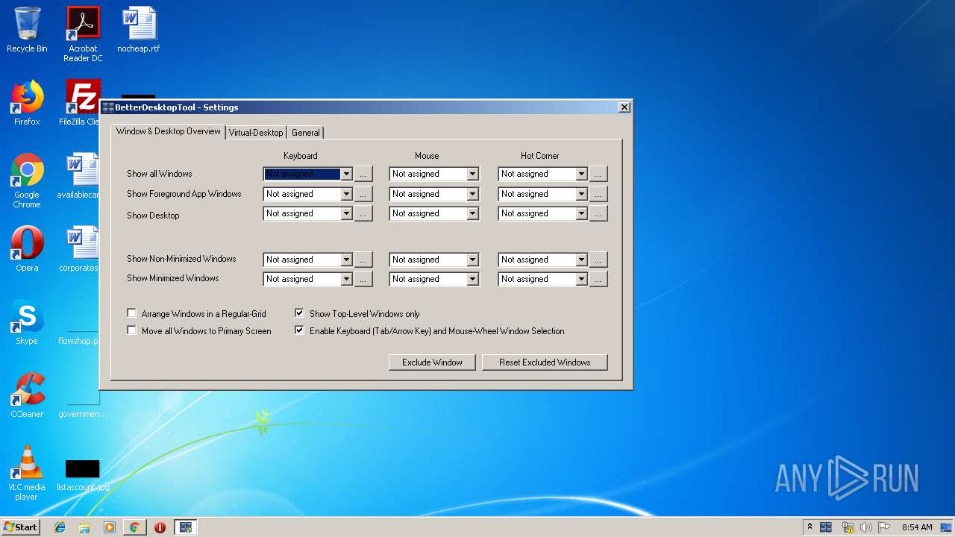Click Reset Excluded Windows button
The width and height of the screenshot is (955, 537).
click(545, 362)
